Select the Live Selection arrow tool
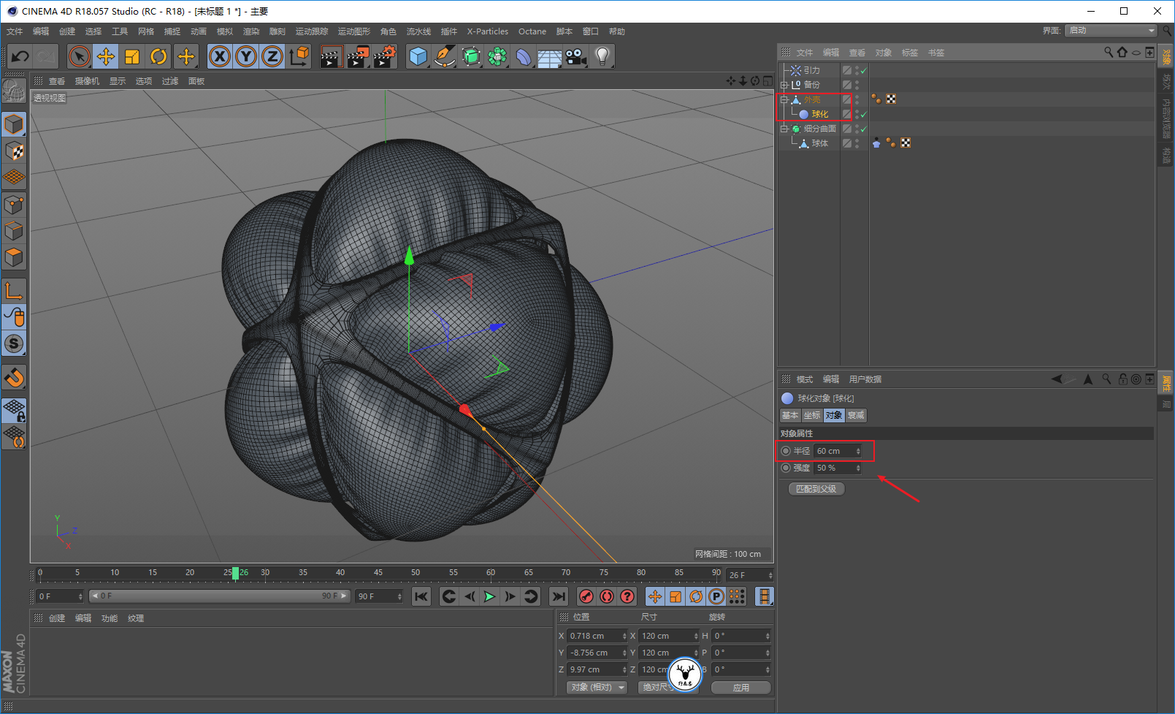 pos(80,56)
